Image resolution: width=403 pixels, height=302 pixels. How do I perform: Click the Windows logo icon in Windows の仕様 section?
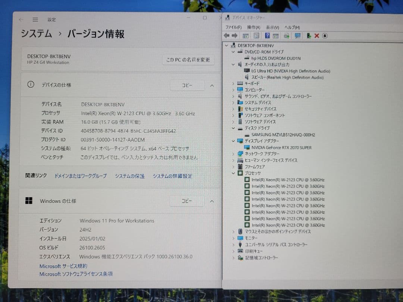click(29, 201)
